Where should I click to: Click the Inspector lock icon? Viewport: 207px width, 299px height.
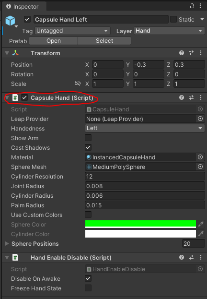click(x=192, y=6)
